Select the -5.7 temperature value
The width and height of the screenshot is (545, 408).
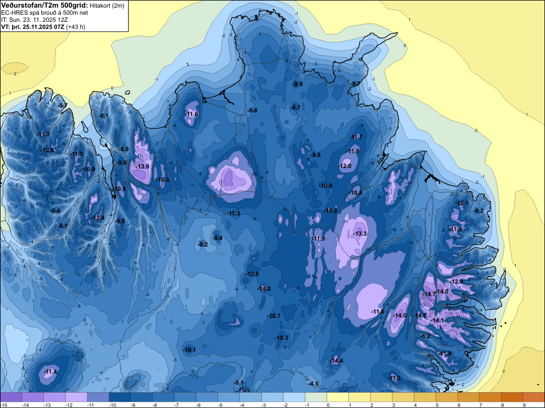coord(63,105)
